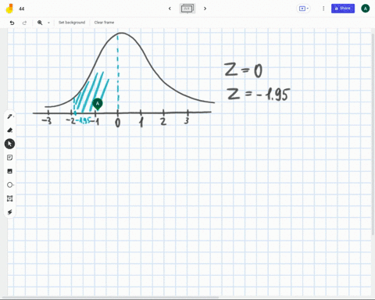Click Set background
This screenshot has height=300, width=375.
[72, 23]
